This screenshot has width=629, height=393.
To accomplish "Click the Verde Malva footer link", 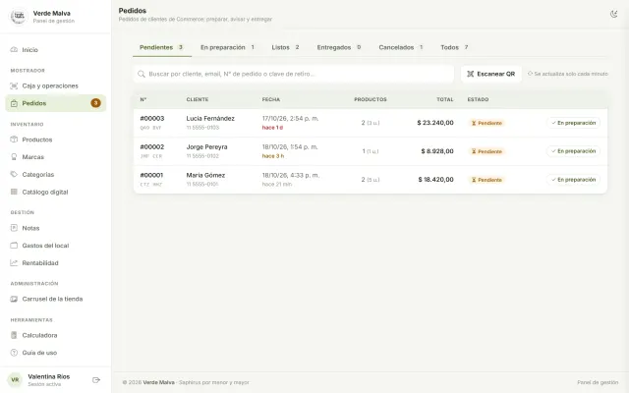I will point(159,382).
